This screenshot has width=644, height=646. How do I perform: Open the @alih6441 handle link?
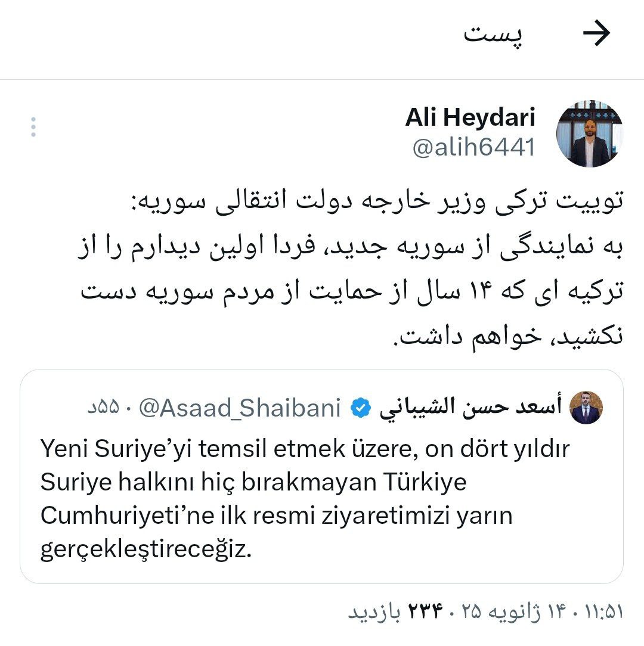pyautogui.click(x=473, y=147)
